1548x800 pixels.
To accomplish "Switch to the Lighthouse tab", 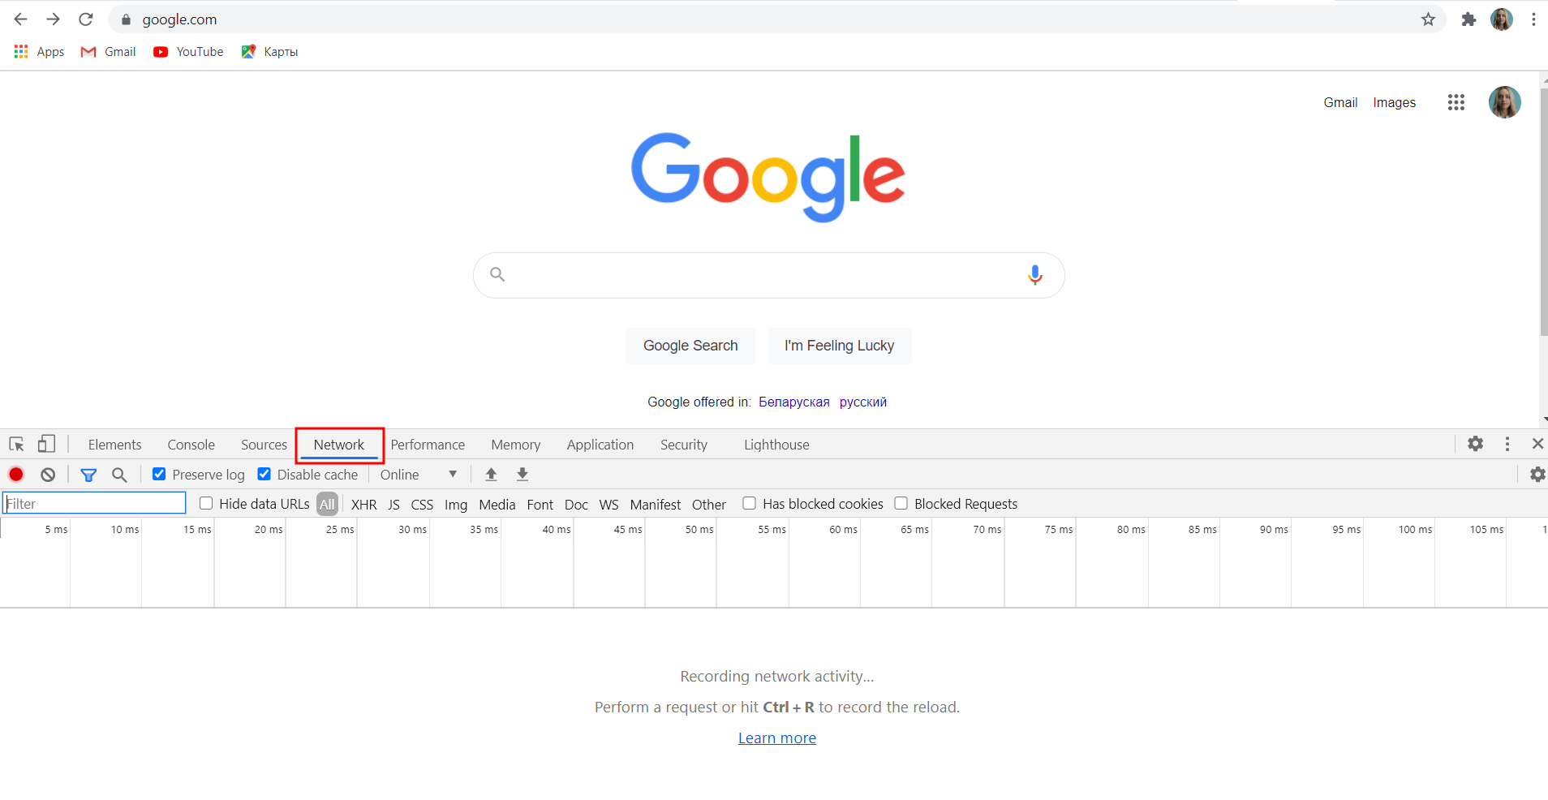I will click(776, 445).
